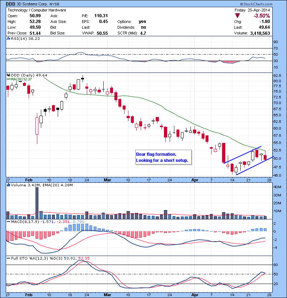
Task: Click the Volume bar chart legend icon
Action: coord(8,185)
